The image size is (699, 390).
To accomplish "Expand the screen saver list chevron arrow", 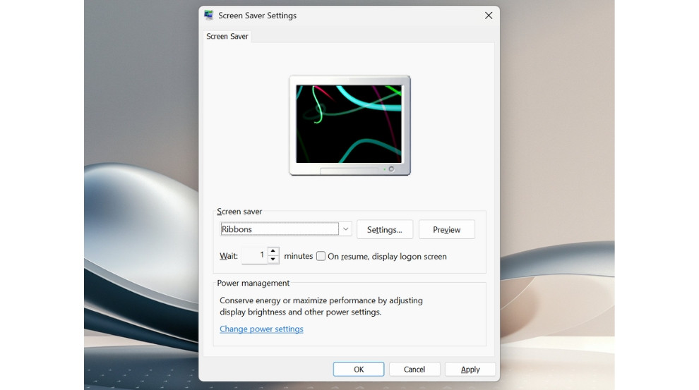I will click(345, 229).
